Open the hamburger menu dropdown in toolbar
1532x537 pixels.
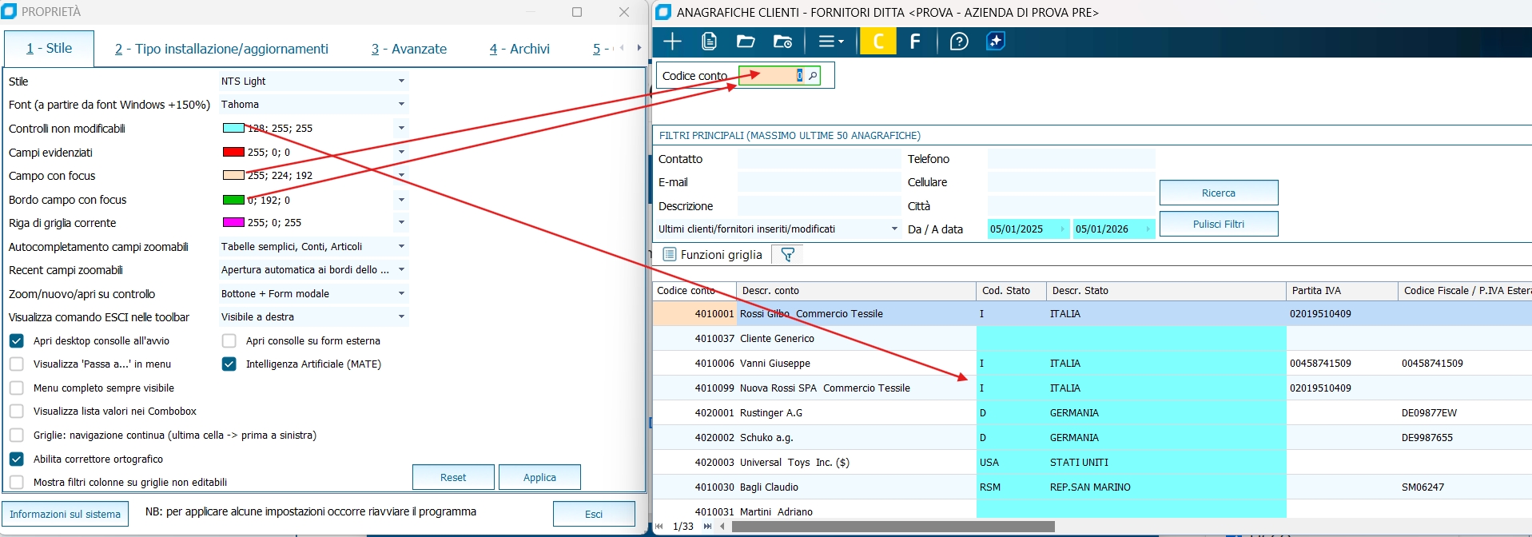click(x=830, y=42)
